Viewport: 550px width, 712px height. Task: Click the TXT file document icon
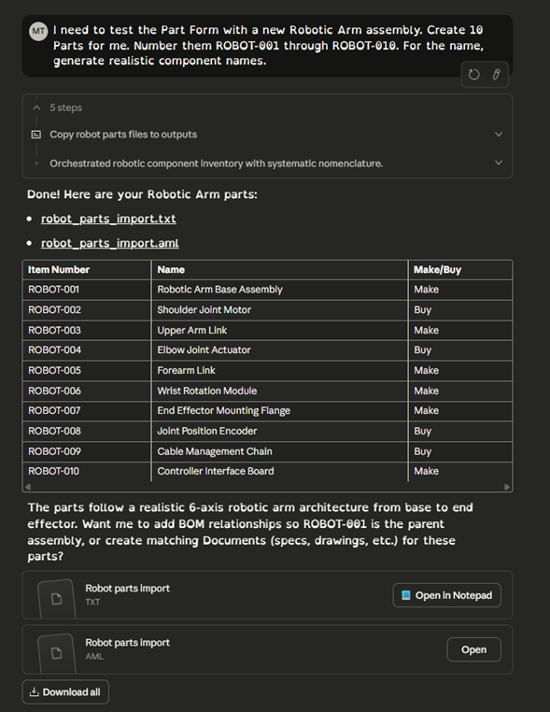(57, 599)
